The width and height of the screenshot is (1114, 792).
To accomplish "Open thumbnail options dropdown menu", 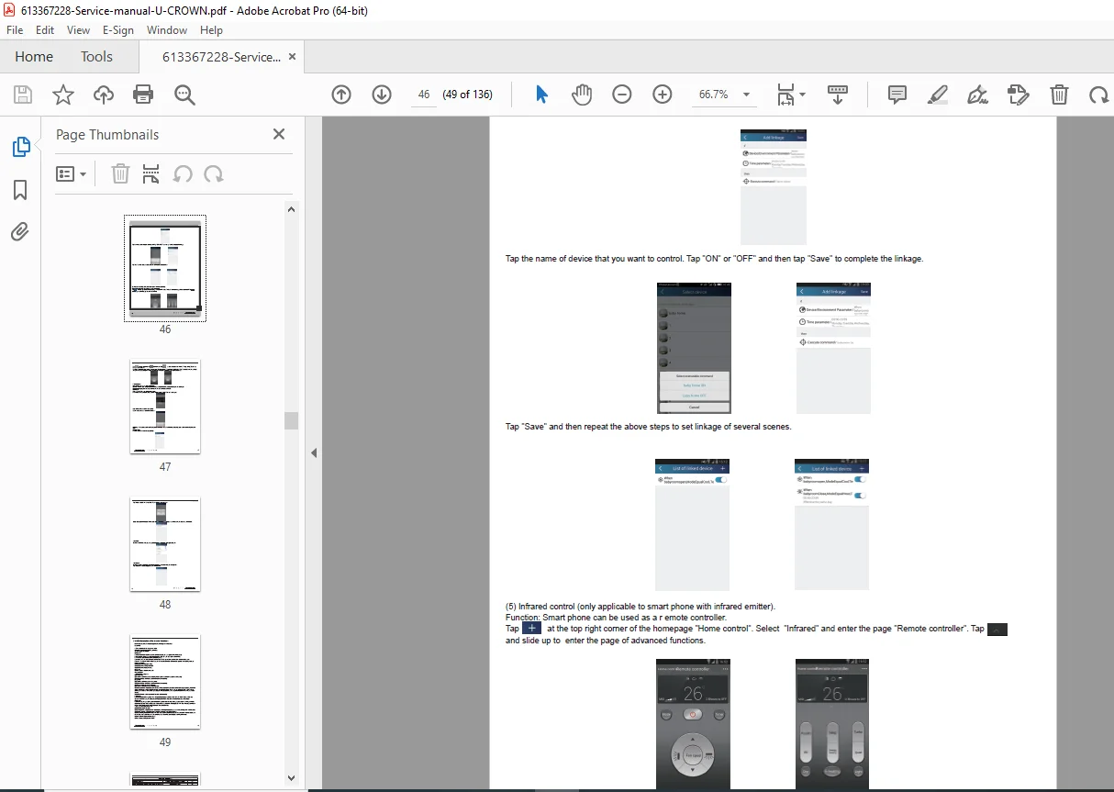I will tap(72, 173).
